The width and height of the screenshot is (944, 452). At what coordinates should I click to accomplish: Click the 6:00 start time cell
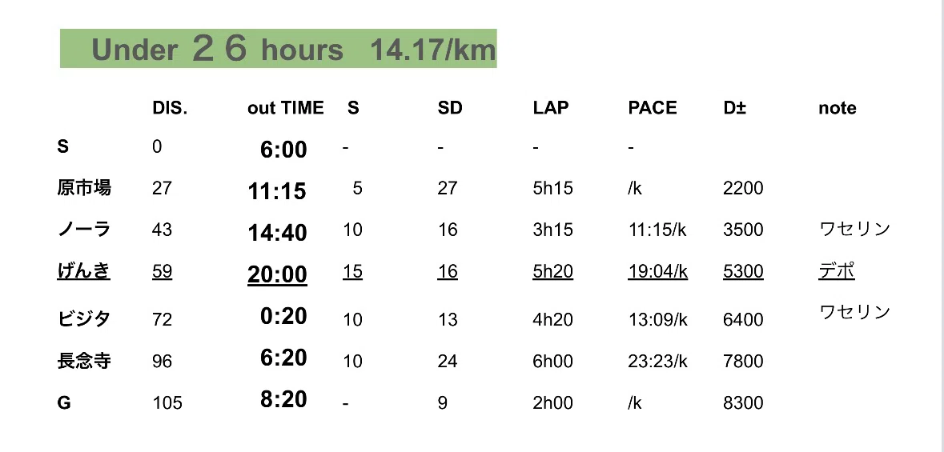coord(283,150)
